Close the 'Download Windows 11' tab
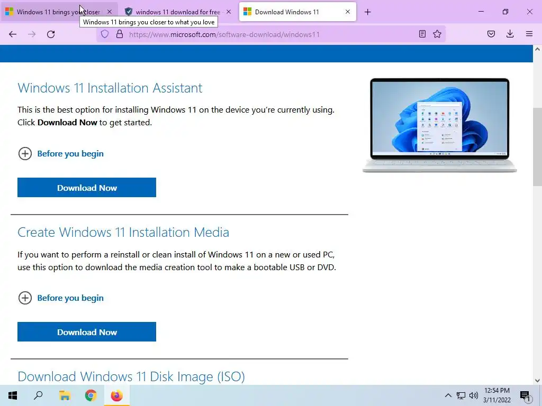542x406 pixels. pos(348,12)
